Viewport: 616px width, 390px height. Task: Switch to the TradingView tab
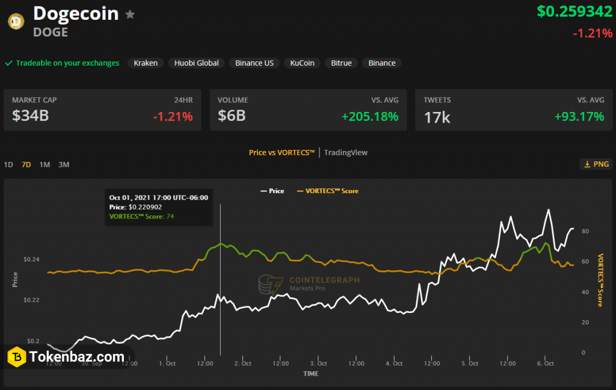346,152
